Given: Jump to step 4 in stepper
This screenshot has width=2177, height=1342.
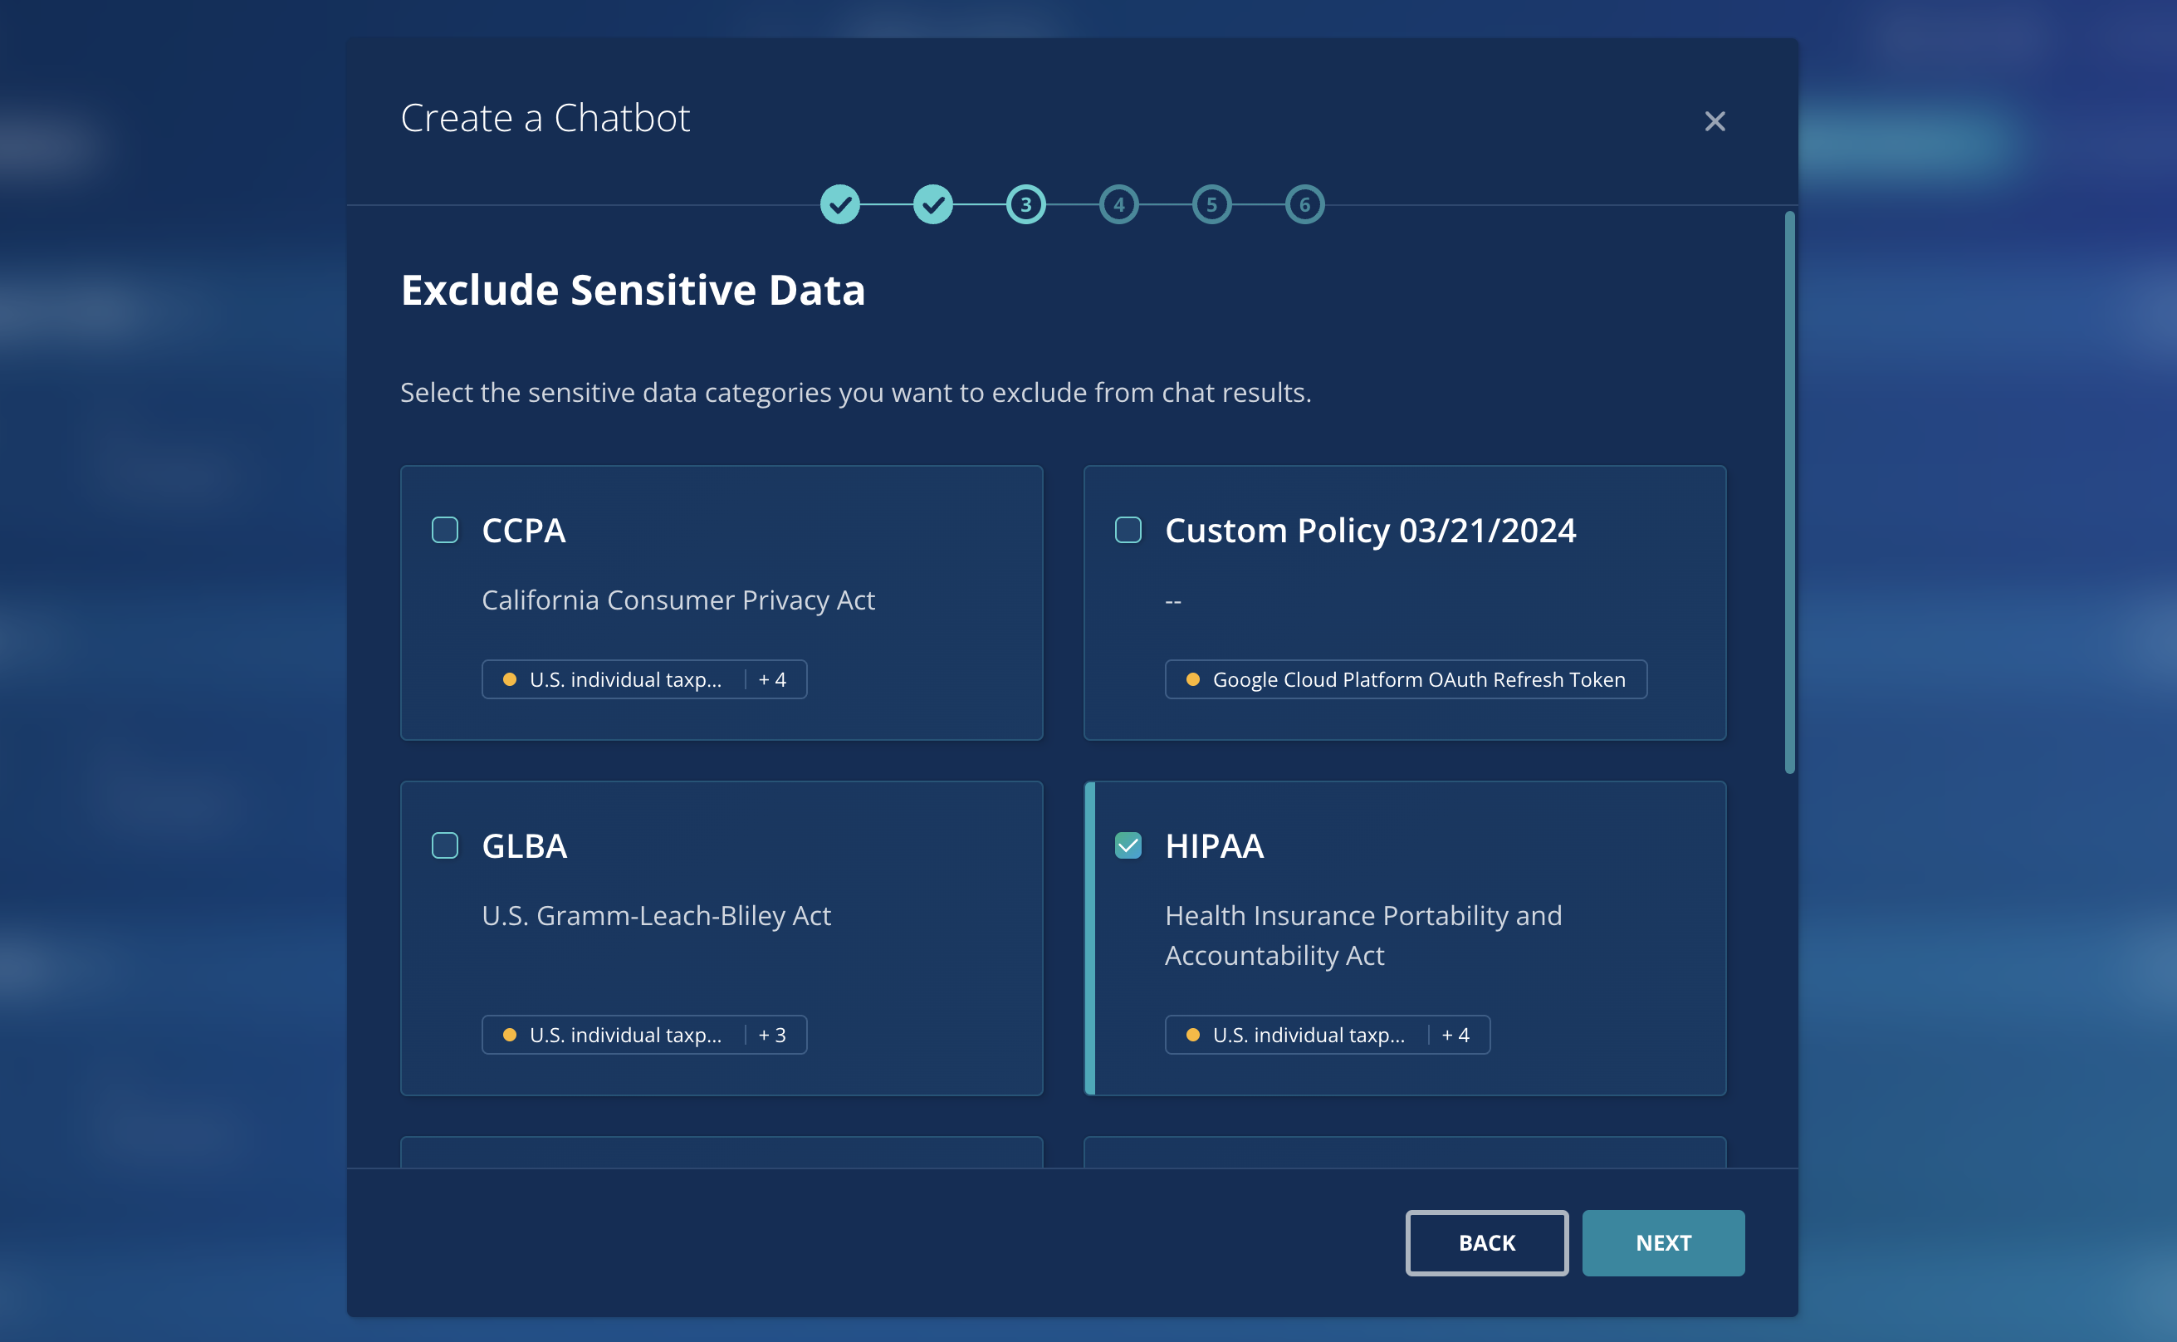Looking at the screenshot, I should coord(1118,205).
